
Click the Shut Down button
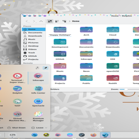tap(16, 128)
